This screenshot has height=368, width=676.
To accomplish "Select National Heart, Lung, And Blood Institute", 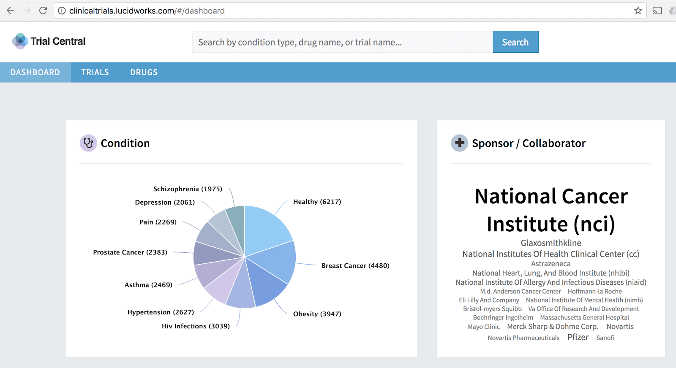I will tap(551, 273).
